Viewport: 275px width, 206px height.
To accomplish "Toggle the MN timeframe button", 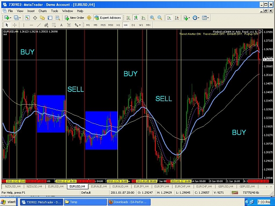I will tap(148, 25).
